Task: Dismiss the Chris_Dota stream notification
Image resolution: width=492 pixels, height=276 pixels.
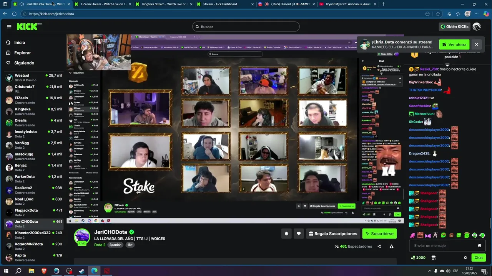Action: coord(477,44)
